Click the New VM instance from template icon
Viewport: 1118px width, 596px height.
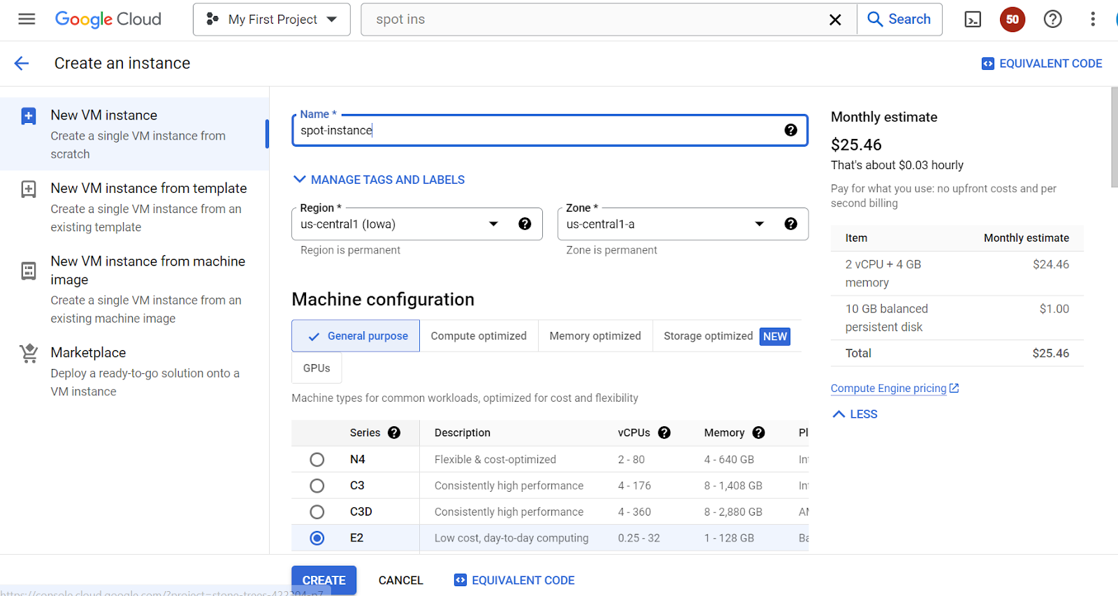pos(29,189)
